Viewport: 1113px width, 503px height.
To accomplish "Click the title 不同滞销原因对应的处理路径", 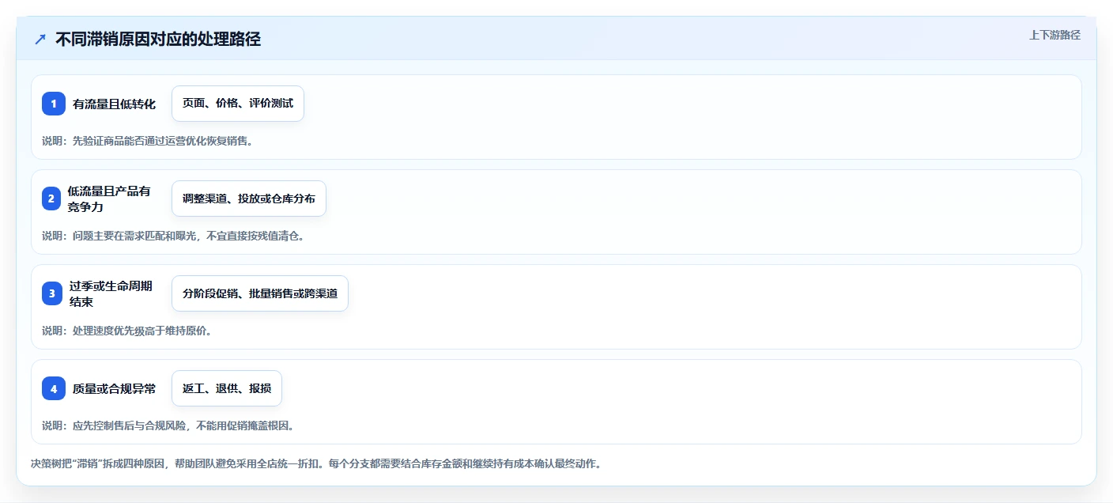I will click(158, 39).
